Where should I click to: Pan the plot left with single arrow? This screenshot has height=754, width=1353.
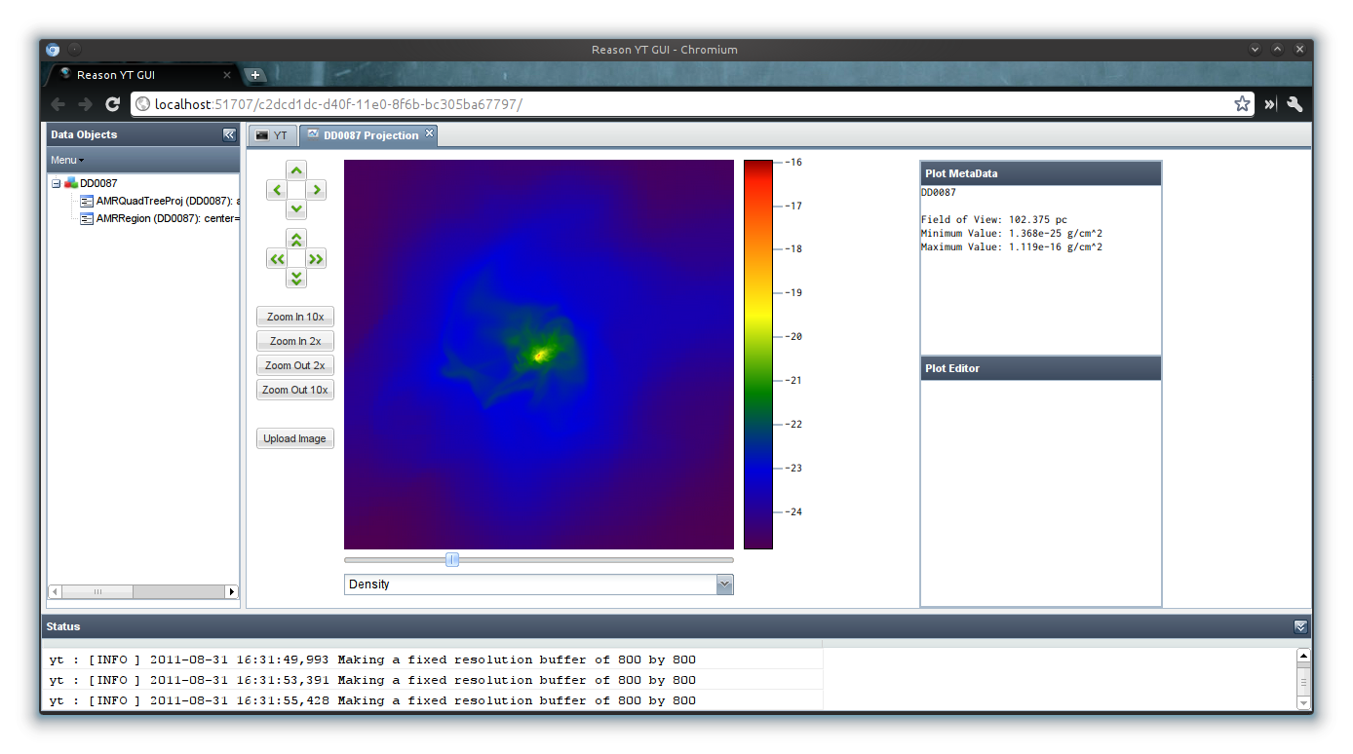pos(277,190)
